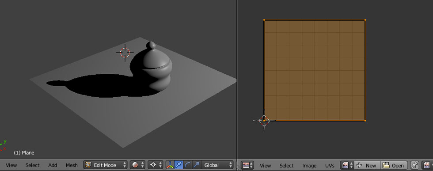Toggle the translate manipulator arrow

click(179, 165)
